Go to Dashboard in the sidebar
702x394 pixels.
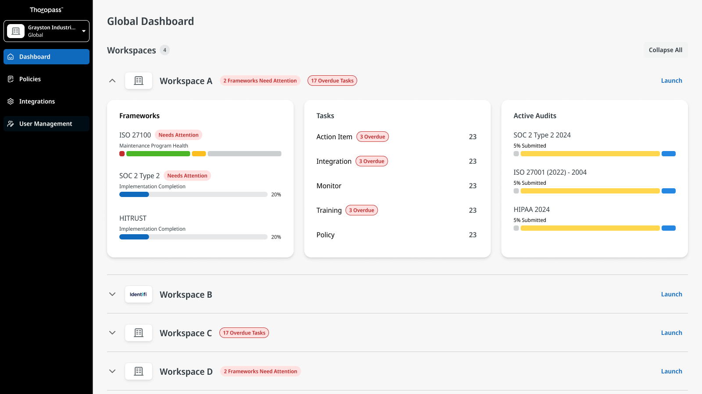coord(47,56)
